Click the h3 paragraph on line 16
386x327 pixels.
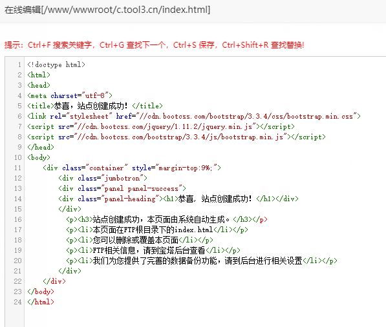pos(167,219)
